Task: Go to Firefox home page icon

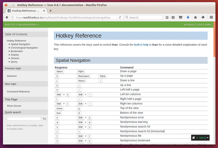Action: coord(195,17)
